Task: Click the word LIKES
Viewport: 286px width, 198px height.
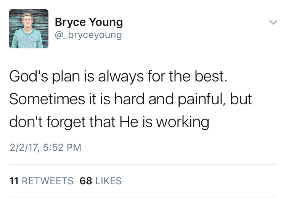Action: click(108, 181)
